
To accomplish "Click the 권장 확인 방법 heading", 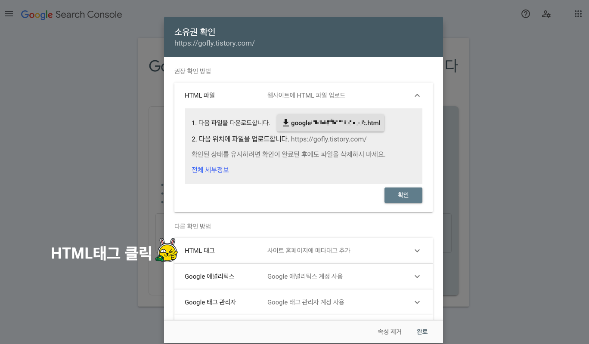I will 192,71.
